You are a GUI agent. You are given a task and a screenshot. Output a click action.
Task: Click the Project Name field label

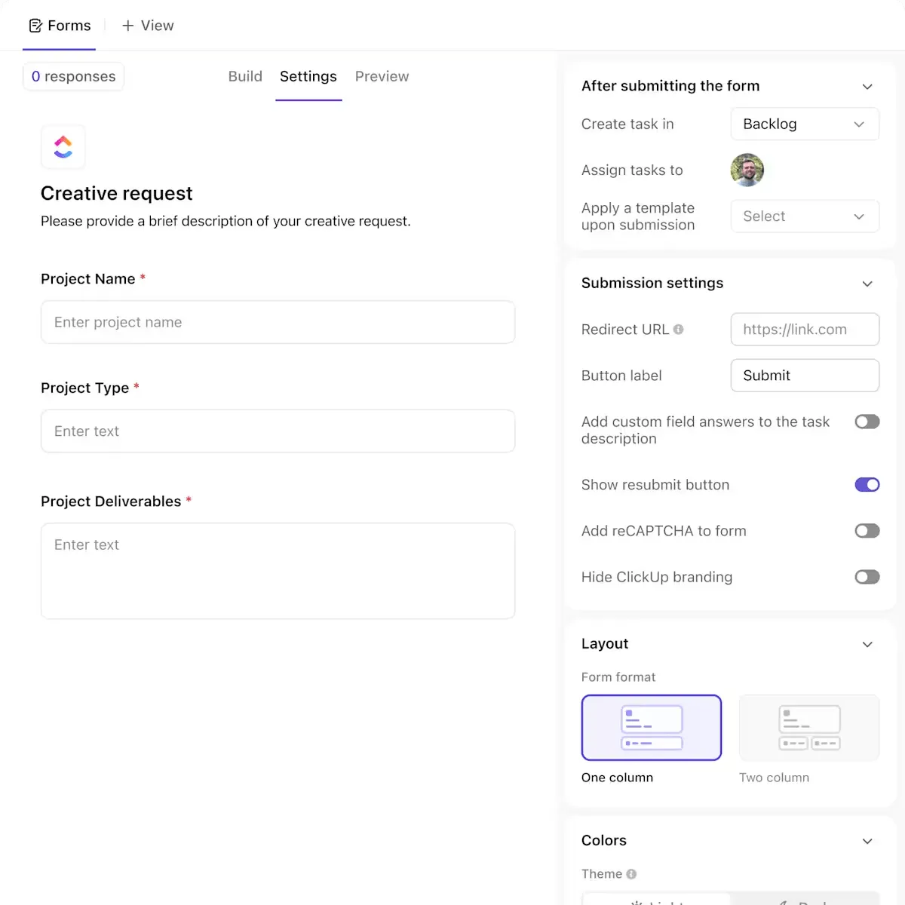click(88, 279)
